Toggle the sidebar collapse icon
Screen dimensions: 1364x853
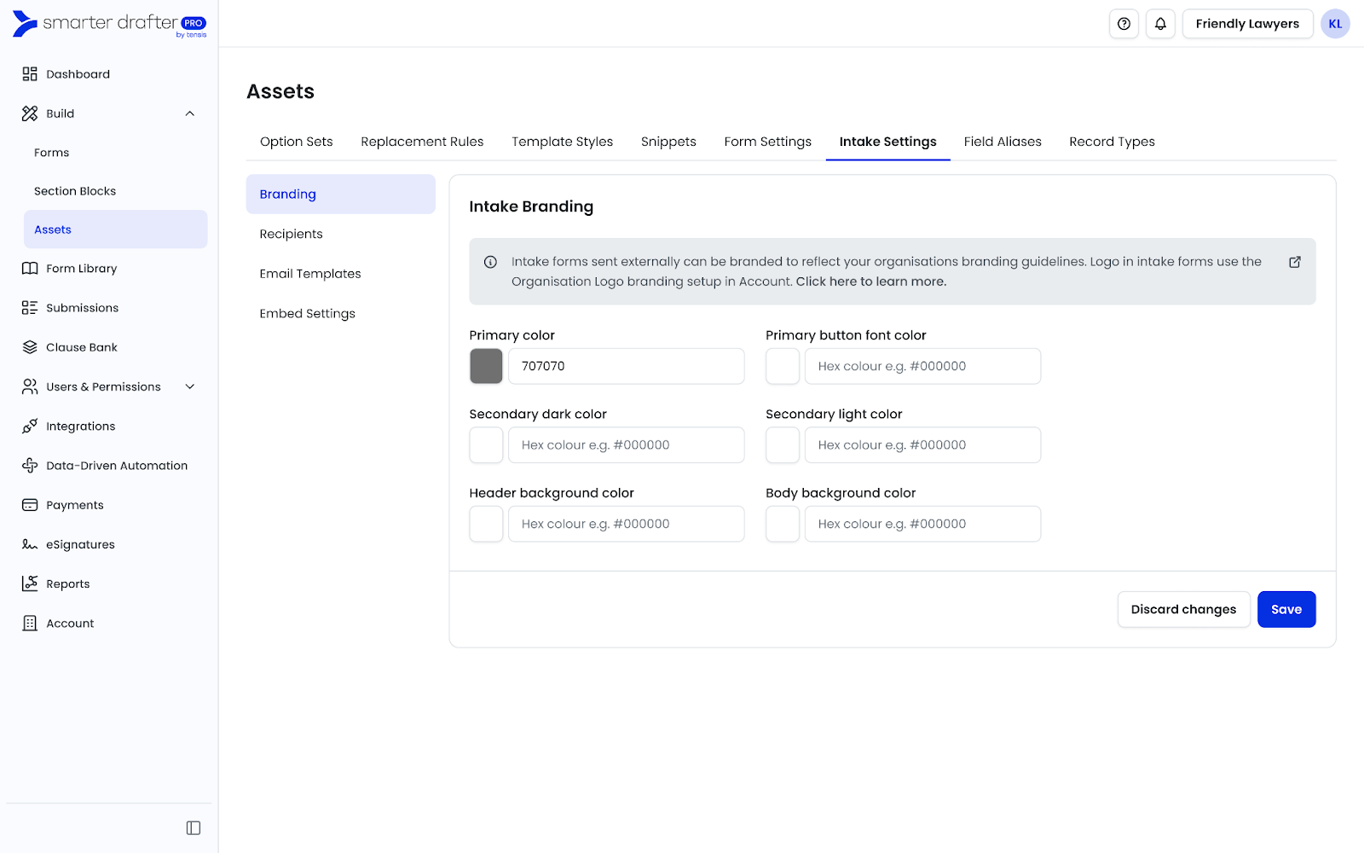click(194, 828)
